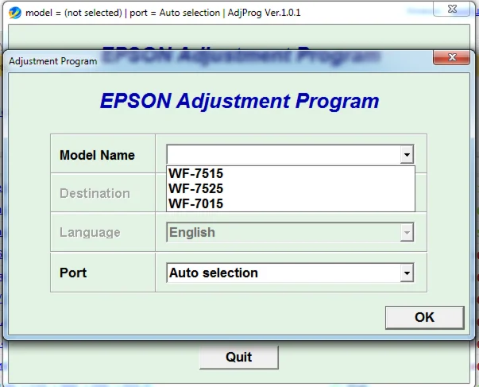The image size is (479, 387).
Task: Click the empty Model Name combo field
Action: coord(282,155)
